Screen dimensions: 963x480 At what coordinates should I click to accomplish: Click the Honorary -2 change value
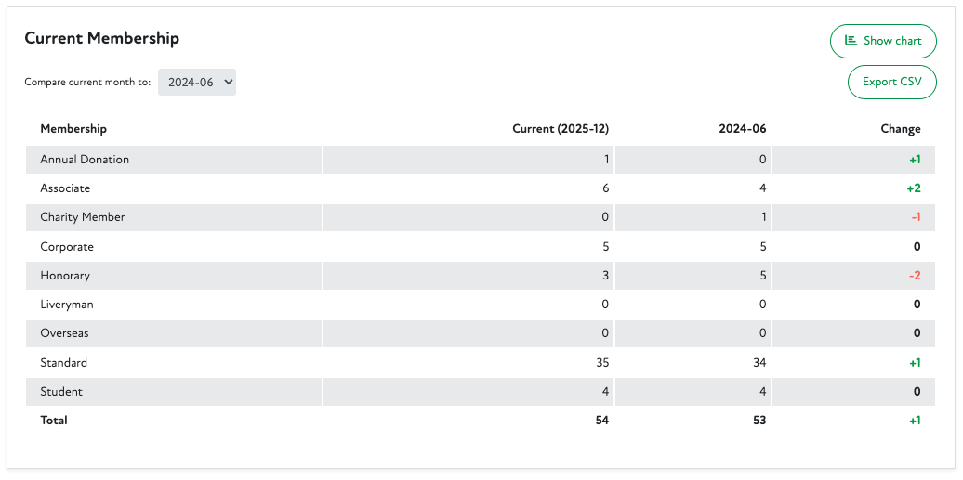(x=914, y=276)
